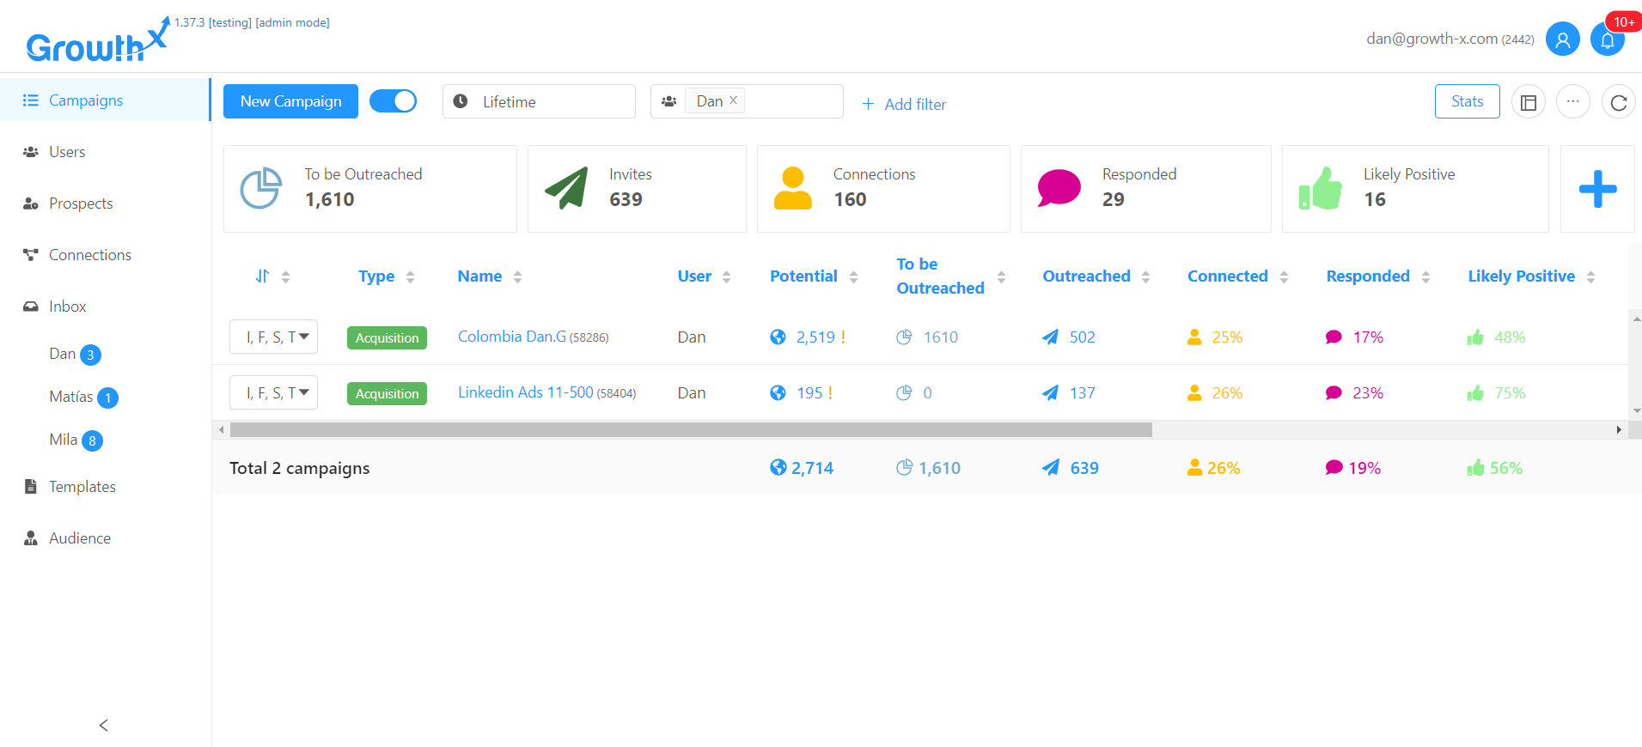The height and width of the screenshot is (747, 1642).
Task: Click plane icon next to 502
Action: pos(1050,337)
